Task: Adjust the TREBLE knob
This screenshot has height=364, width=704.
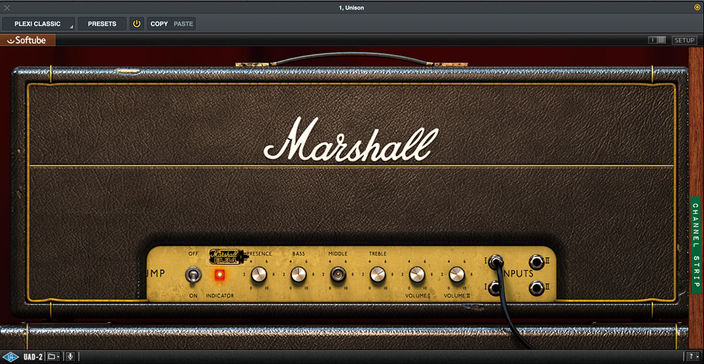Action: (x=378, y=274)
